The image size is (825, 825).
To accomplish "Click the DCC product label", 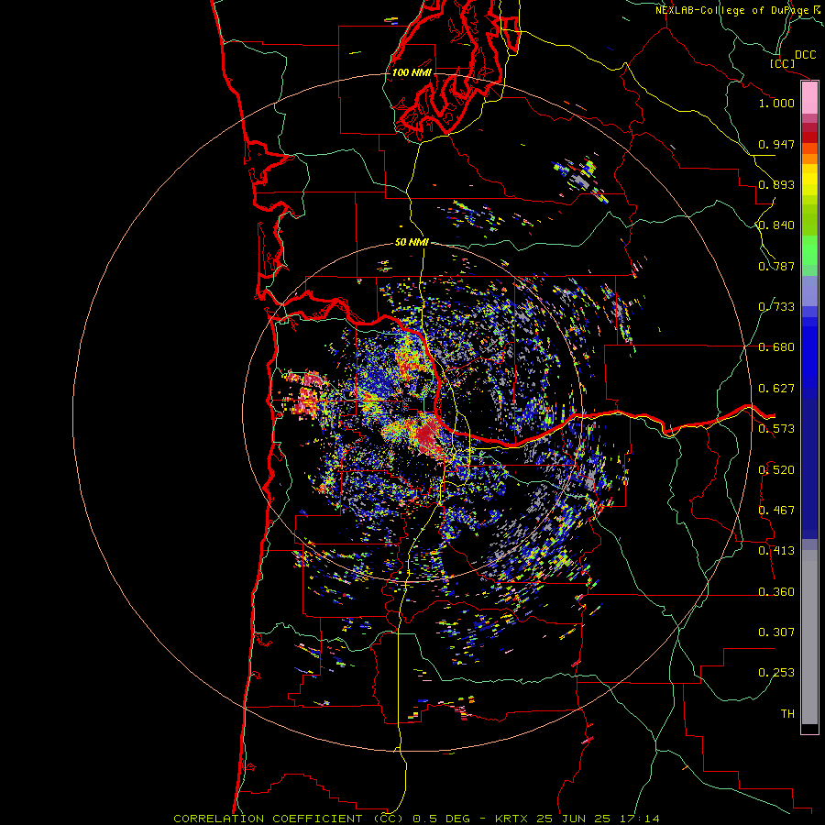I will coord(805,55).
